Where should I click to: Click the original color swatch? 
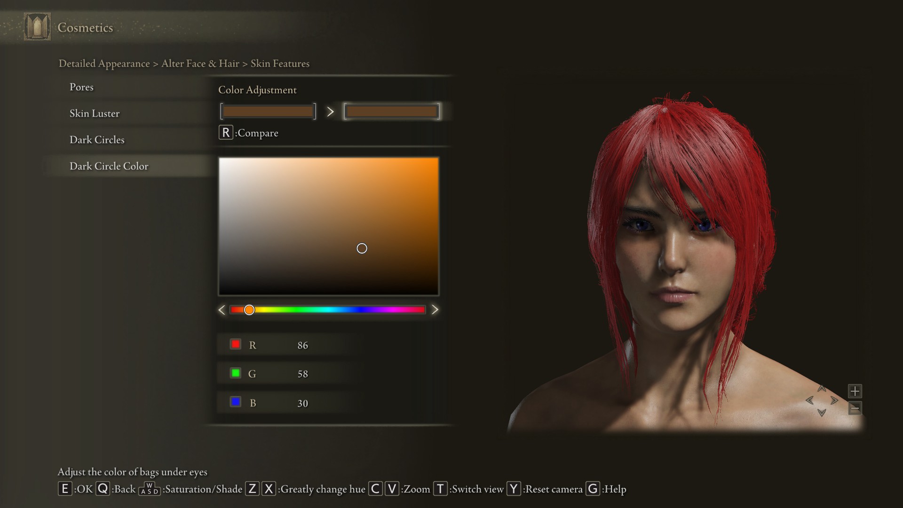268,111
